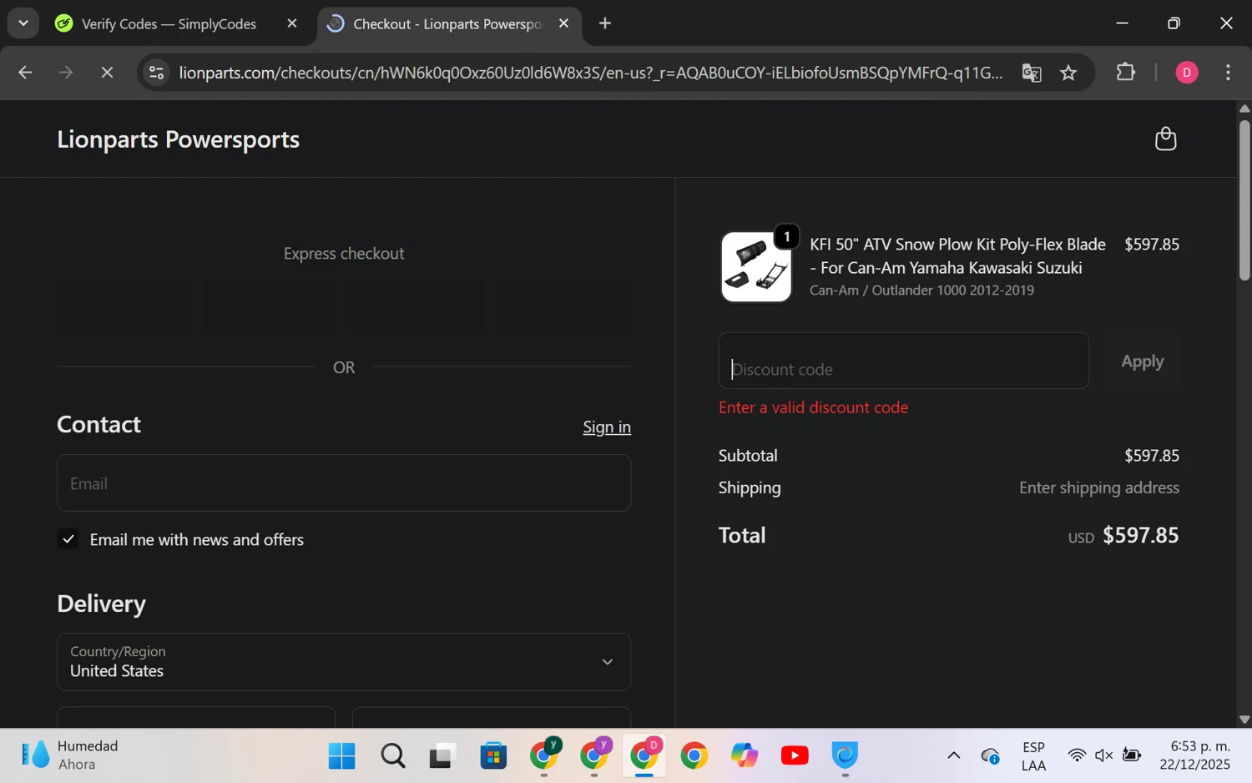Open the shopping bag cart icon
1252x783 pixels.
coord(1165,139)
